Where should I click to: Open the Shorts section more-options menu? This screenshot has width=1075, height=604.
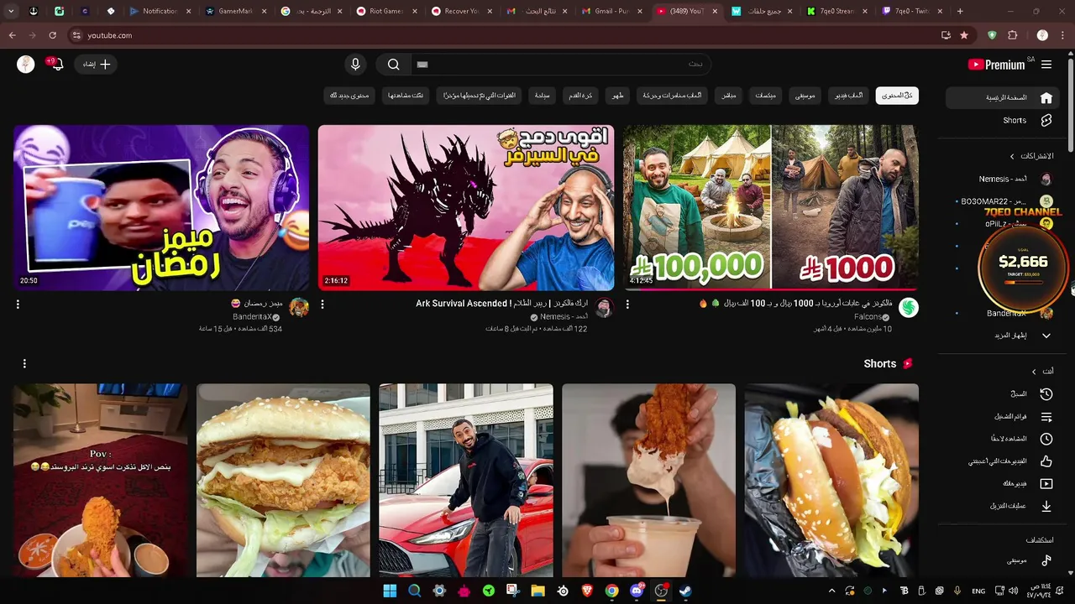(x=24, y=363)
